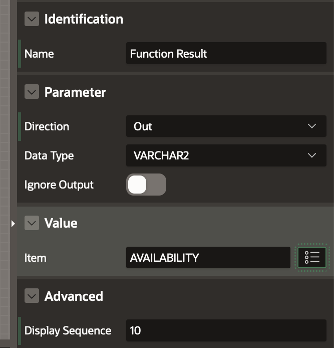The height and width of the screenshot is (348, 334).
Task: Click the Item property label
Action: [35, 258]
